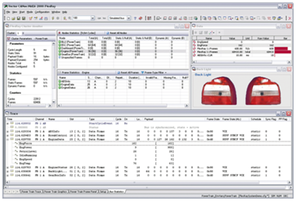Screen dimensions: 296x201
Task: Click the Name column header in the Data window
Action: click(x=208, y=38)
